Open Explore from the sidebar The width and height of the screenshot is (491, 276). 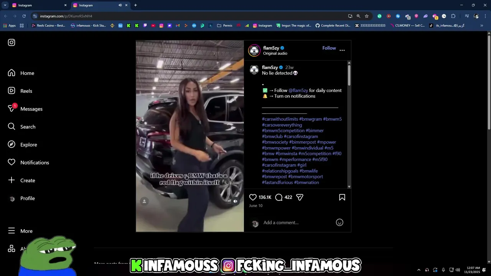tap(22, 145)
